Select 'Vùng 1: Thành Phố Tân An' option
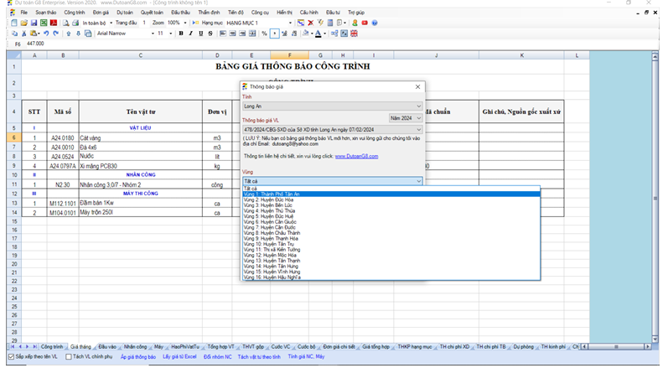Viewport: 668px width, 368px height. click(x=391, y=194)
